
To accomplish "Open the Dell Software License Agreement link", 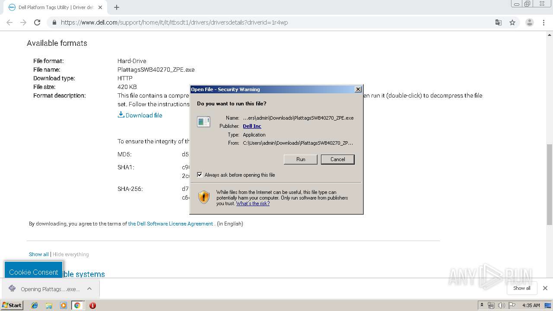I will pyautogui.click(x=171, y=224).
